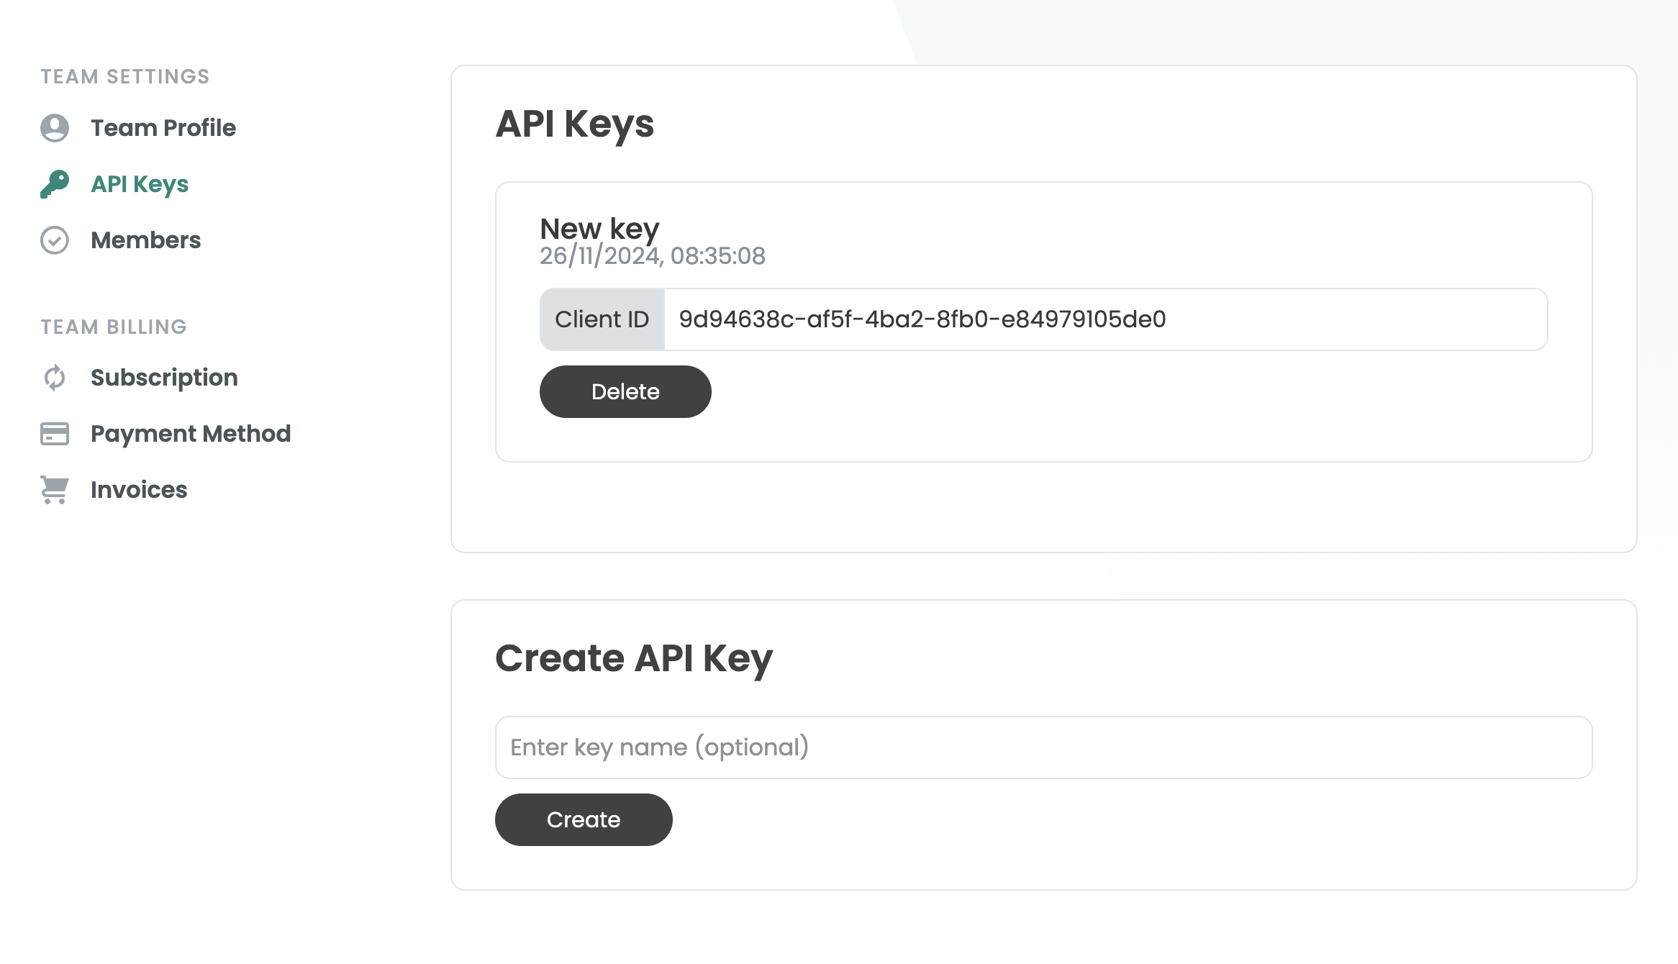Click the Create API Key heading
Screen dimensions: 1678x964
point(633,658)
